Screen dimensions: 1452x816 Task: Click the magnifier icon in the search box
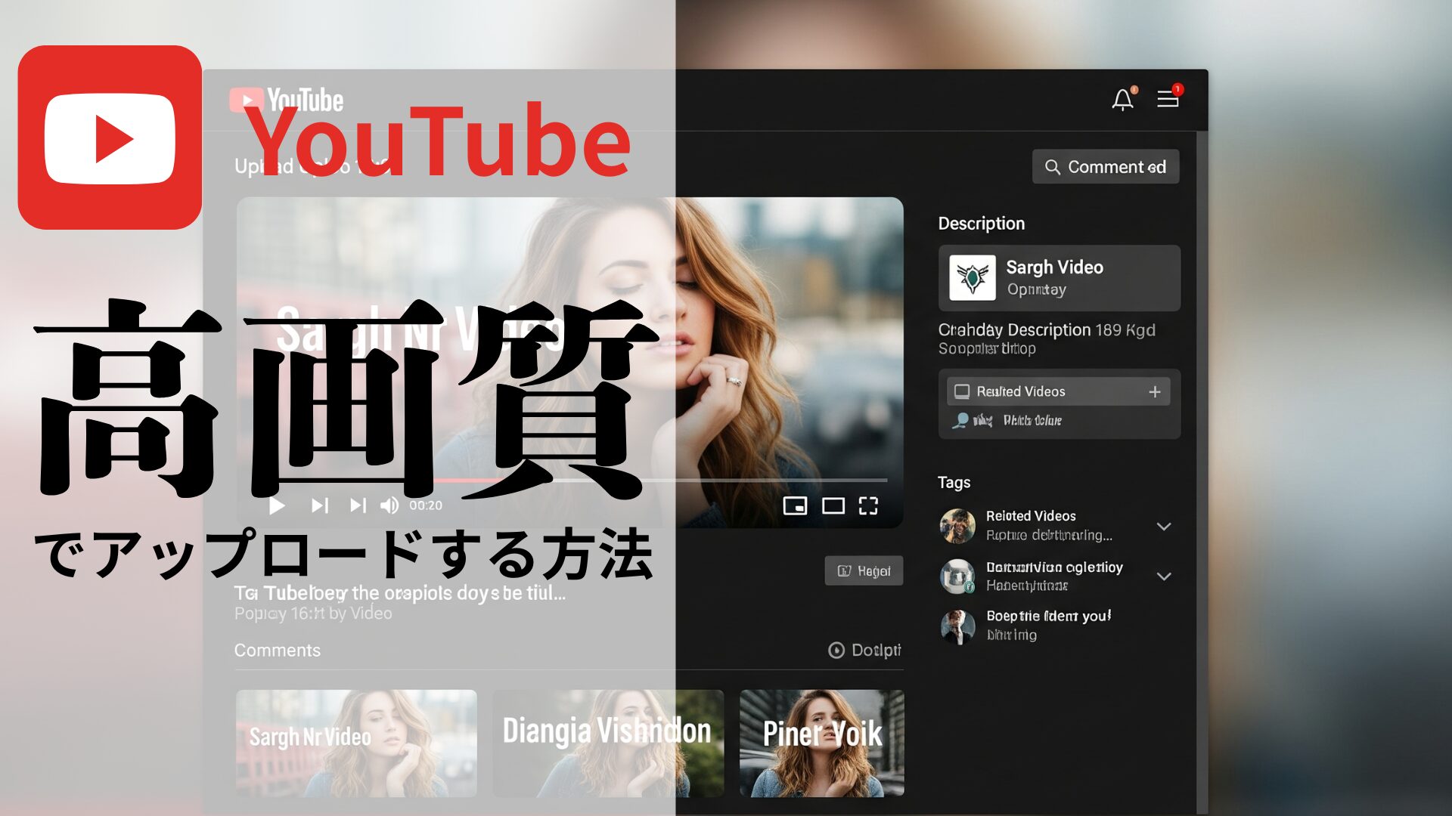pos(1052,167)
